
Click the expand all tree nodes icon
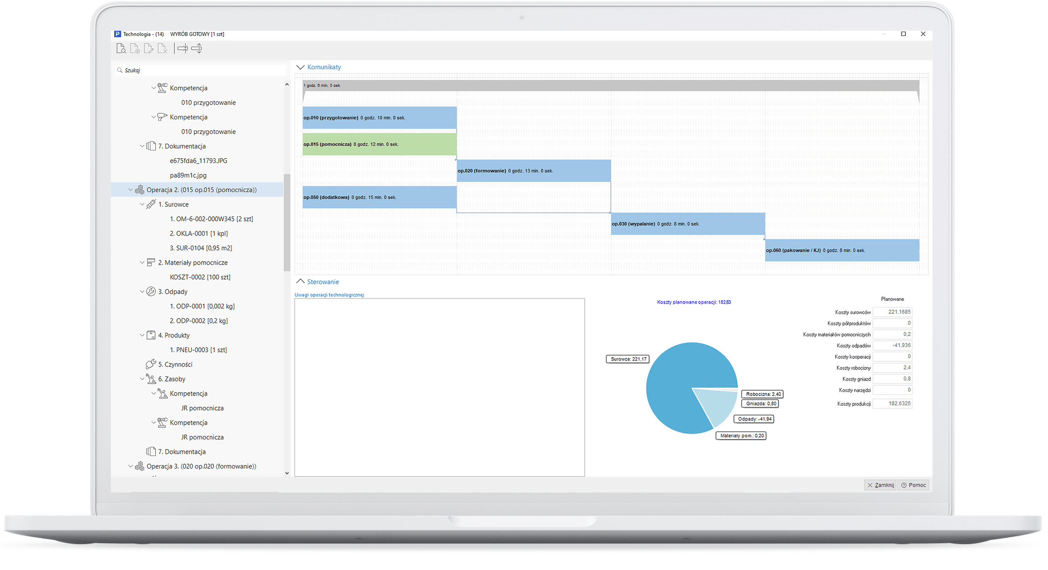point(197,49)
